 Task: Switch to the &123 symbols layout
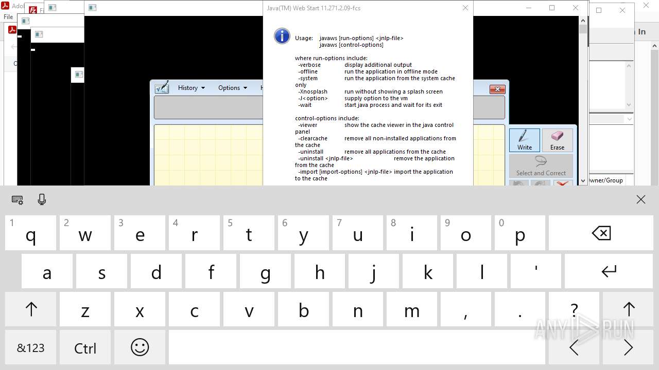31,348
